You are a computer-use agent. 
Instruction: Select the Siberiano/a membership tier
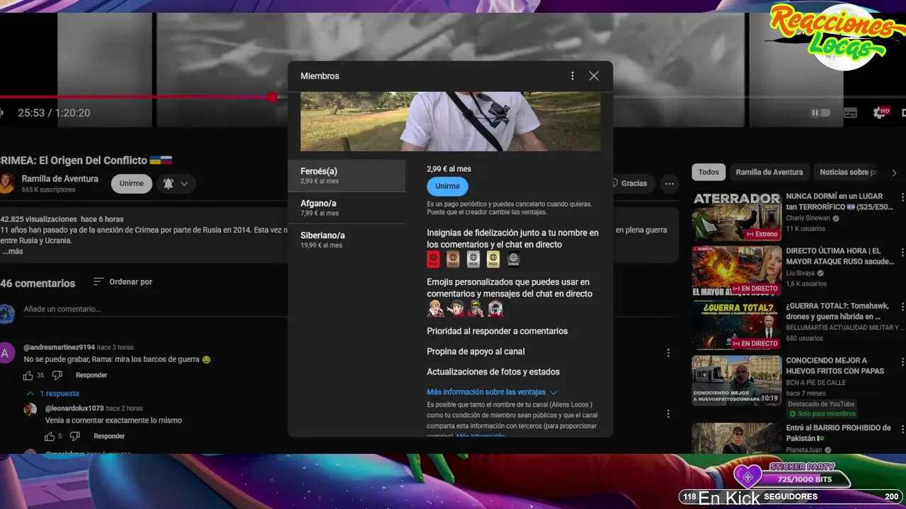[x=347, y=240]
